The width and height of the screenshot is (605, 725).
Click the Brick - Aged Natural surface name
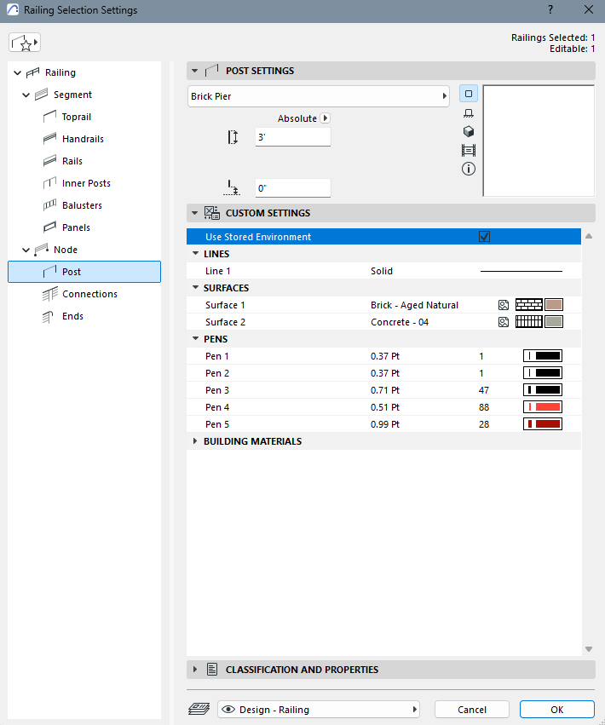(x=414, y=305)
